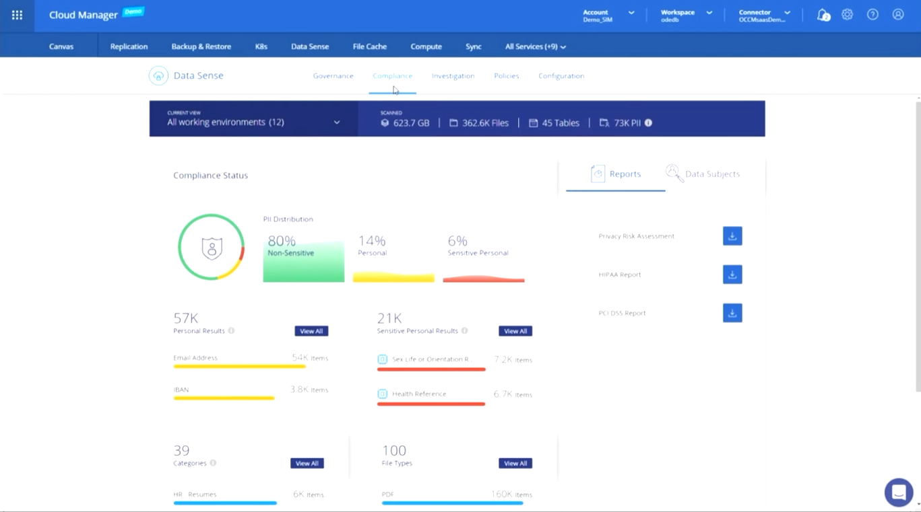This screenshot has height=512, width=921.
Task: View All Personal Results
Action: tap(311, 331)
